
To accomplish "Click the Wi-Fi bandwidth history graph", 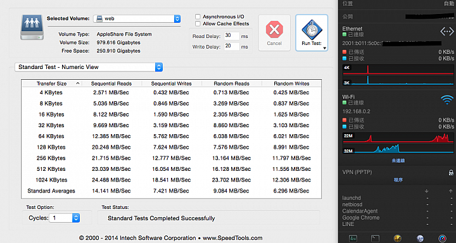I will [x=398, y=143].
